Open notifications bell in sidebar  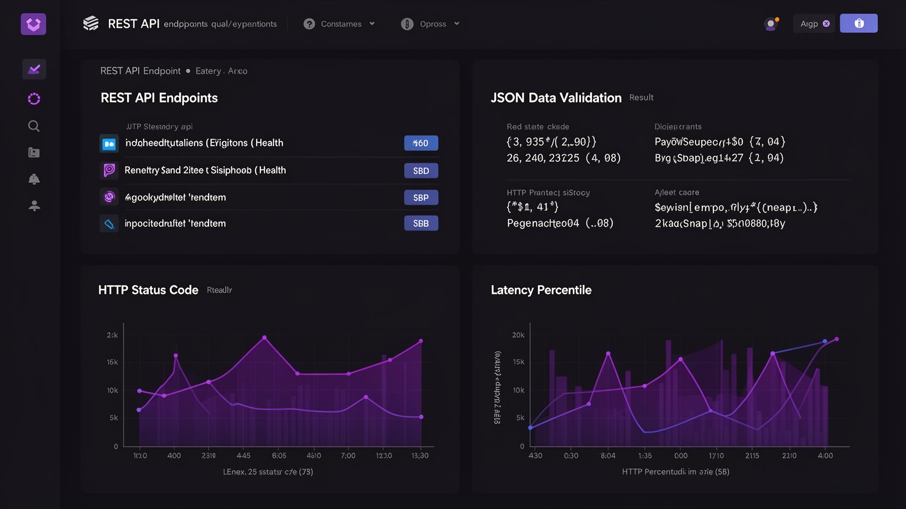[34, 179]
